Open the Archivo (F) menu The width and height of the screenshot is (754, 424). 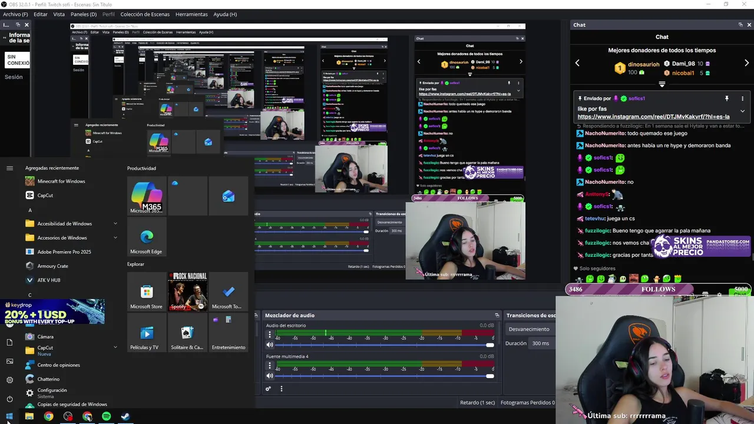click(x=15, y=14)
